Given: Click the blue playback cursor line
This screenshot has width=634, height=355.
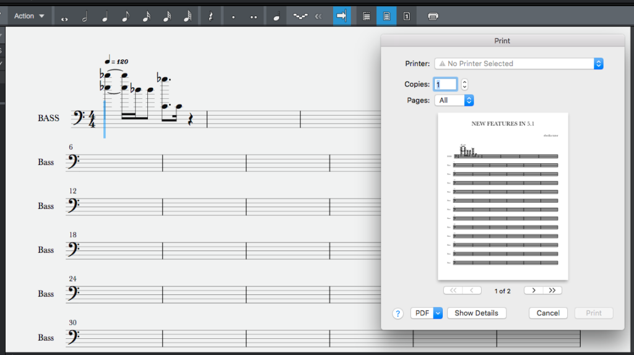Looking at the screenshot, I should coord(104,119).
